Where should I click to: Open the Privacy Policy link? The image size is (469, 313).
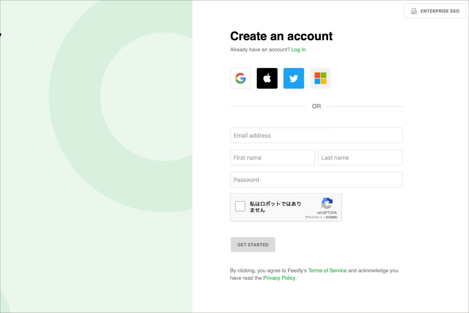(279, 278)
